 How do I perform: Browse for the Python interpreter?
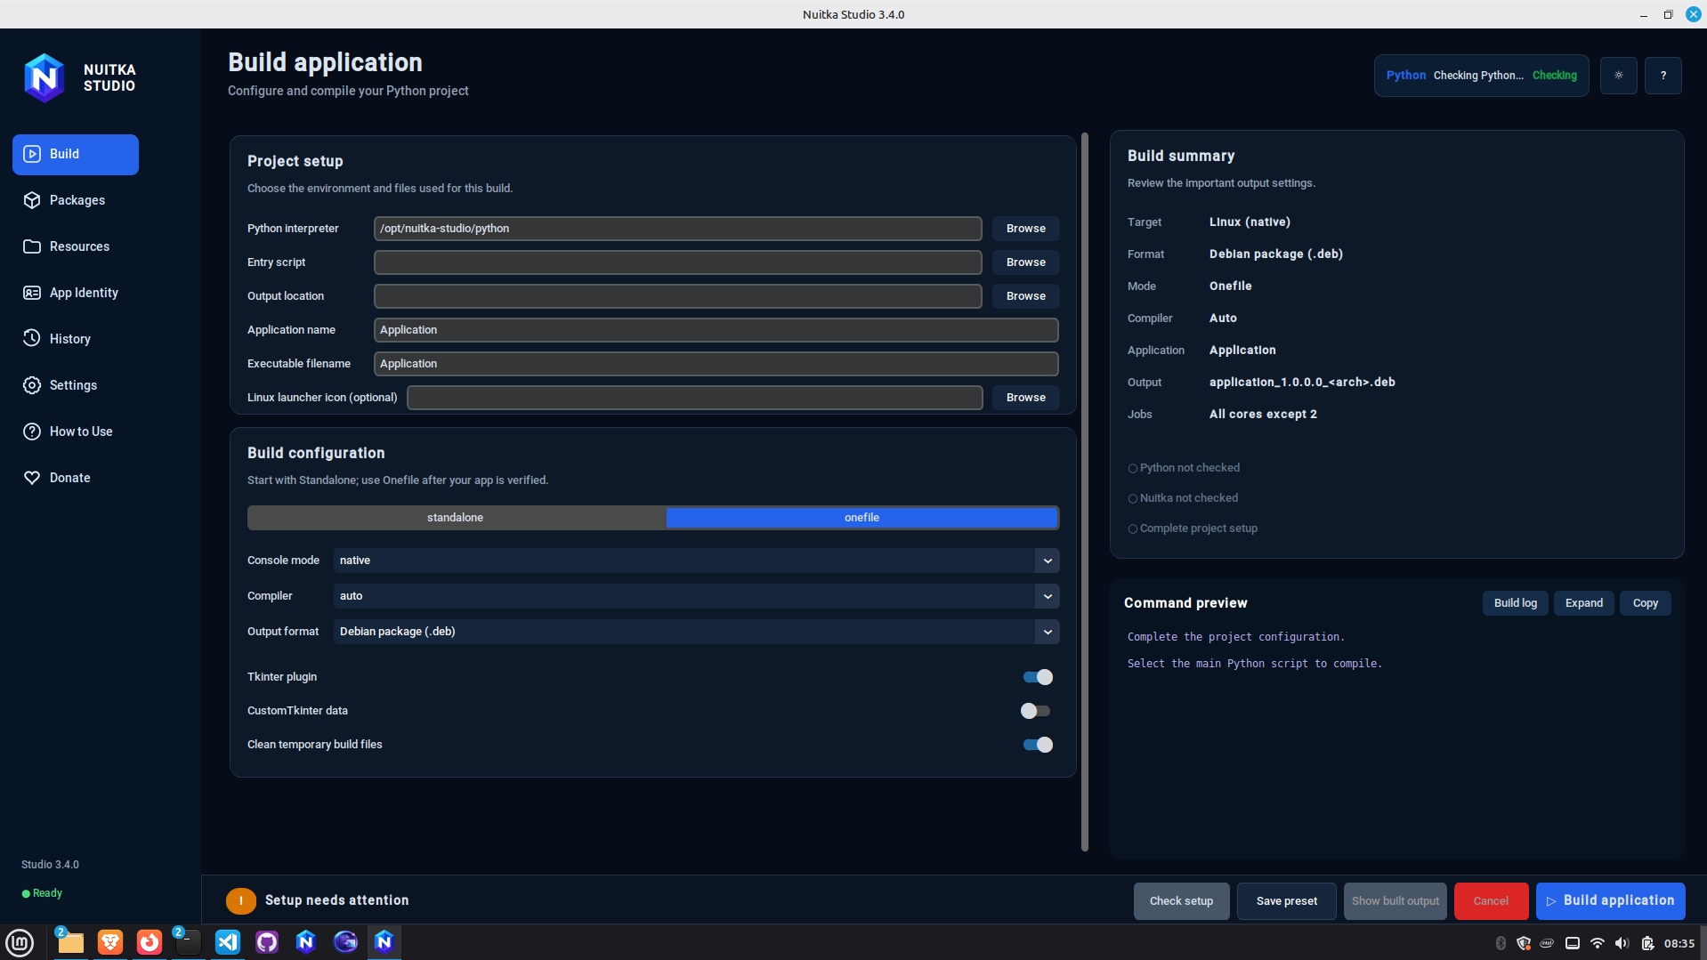coord(1025,229)
